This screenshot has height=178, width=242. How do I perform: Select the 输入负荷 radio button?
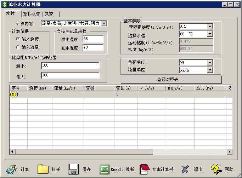pos(18,39)
